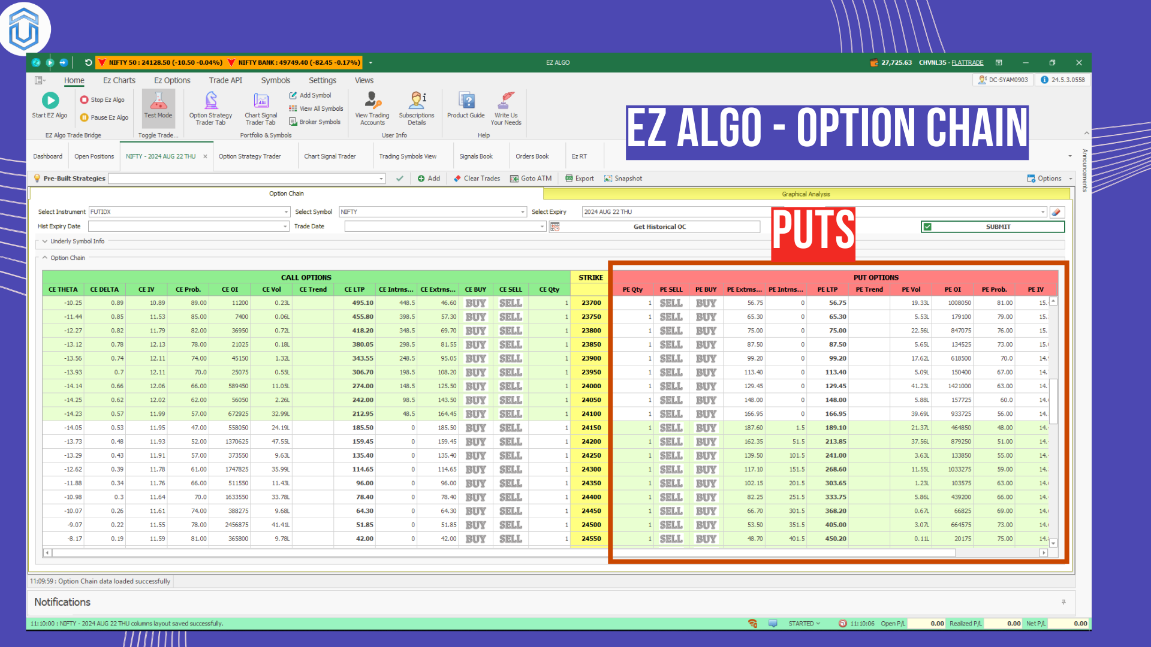Click the Stop EZ Algo icon
Screen dimensions: 1151x647
tap(84, 98)
